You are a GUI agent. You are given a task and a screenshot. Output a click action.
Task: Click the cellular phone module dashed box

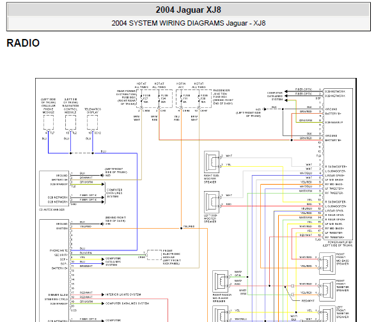[x=49, y=122]
